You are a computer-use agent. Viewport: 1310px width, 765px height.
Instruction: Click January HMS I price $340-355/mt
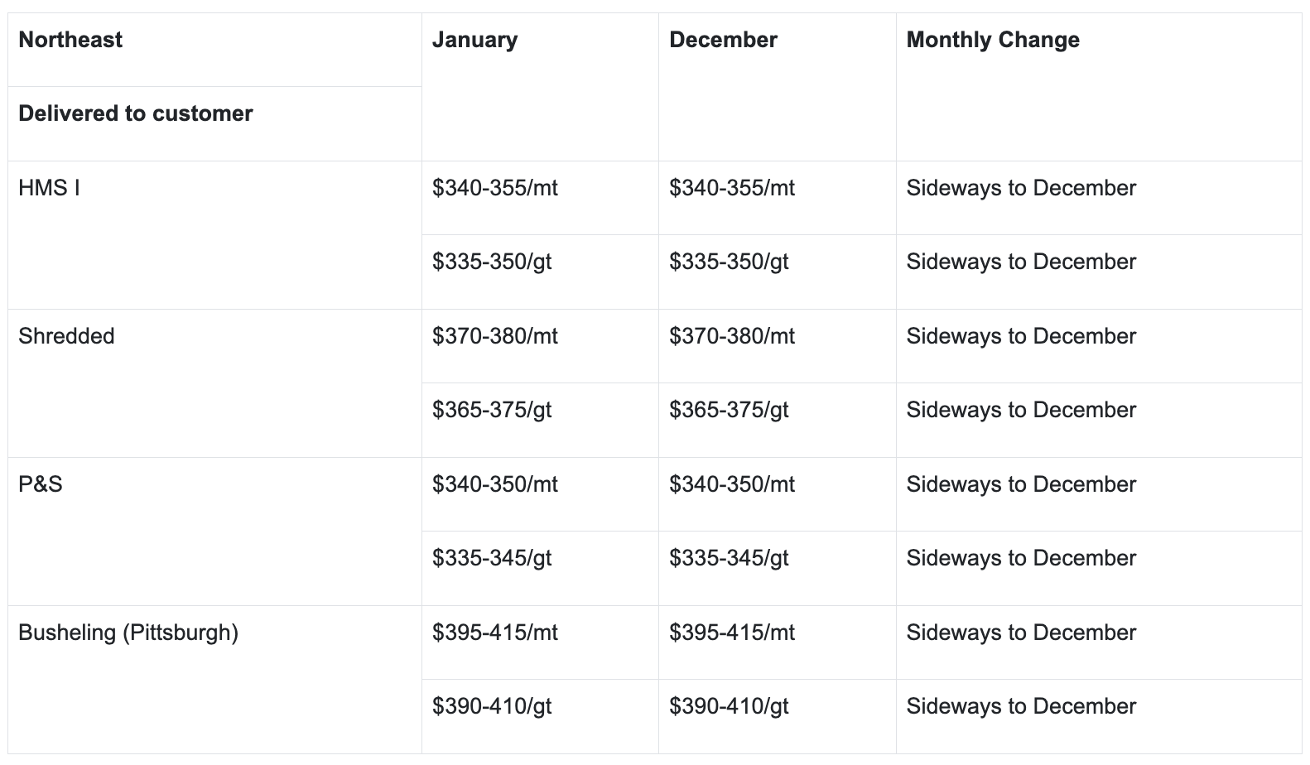[494, 188]
